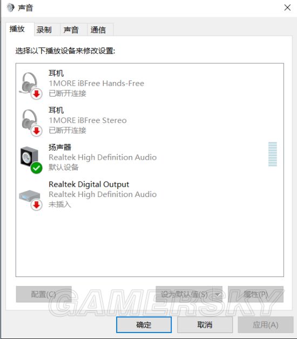The image size is (297, 339).
Task: Switch to the 声音 tab
Action: tap(71, 30)
